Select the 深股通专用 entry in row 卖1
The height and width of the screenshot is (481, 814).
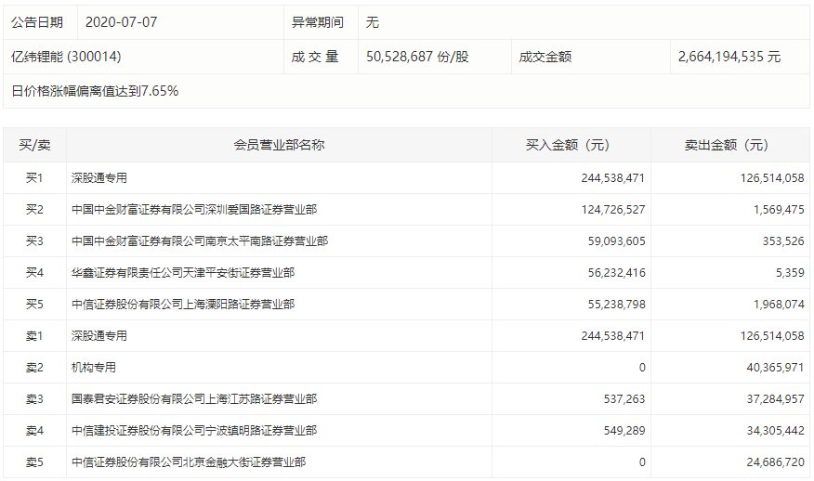click(x=99, y=336)
